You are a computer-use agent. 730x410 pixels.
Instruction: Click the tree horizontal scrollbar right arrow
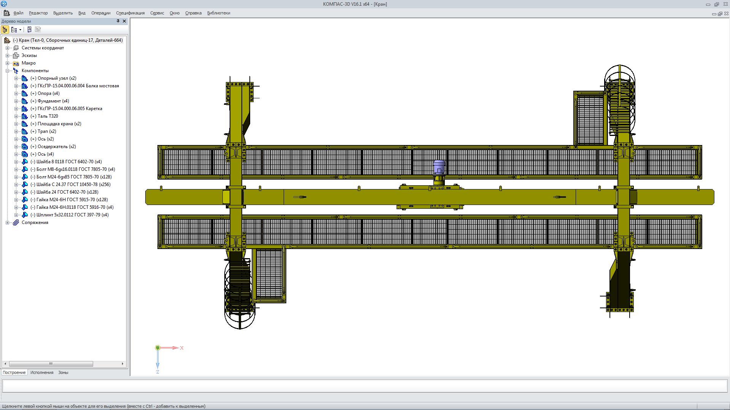pos(122,364)
